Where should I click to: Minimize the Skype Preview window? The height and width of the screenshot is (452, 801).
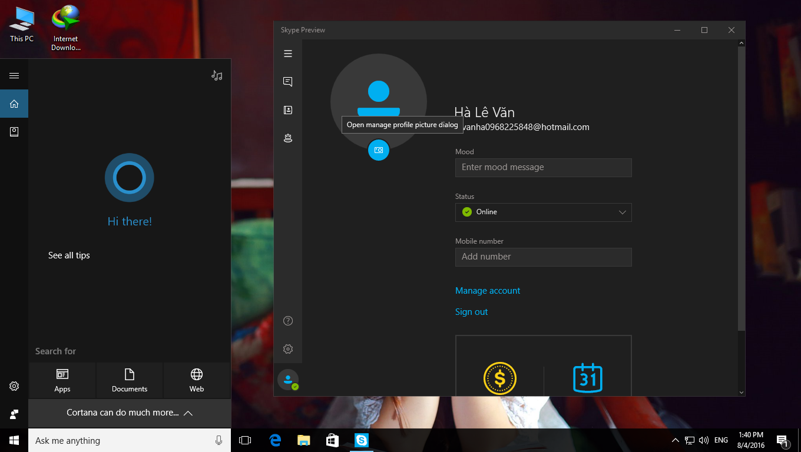click(677, 30)
